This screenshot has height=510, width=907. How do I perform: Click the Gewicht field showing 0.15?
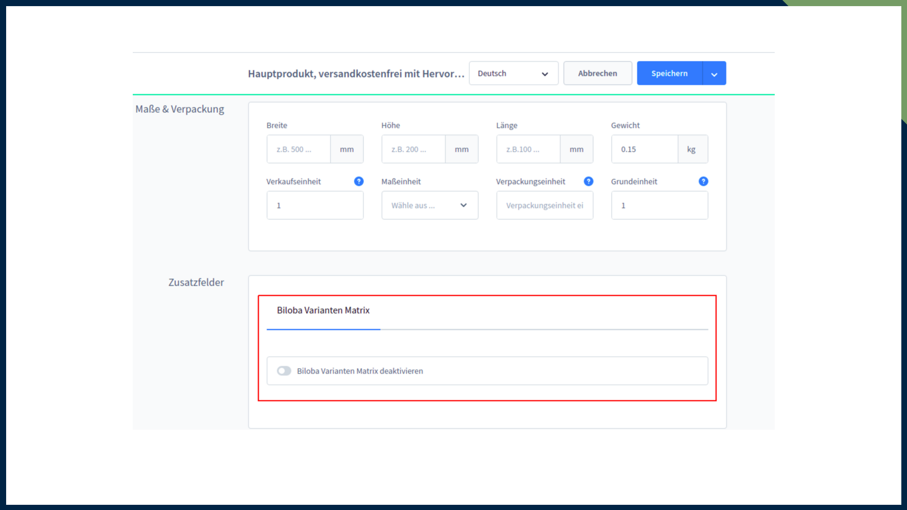pos(644,149)
